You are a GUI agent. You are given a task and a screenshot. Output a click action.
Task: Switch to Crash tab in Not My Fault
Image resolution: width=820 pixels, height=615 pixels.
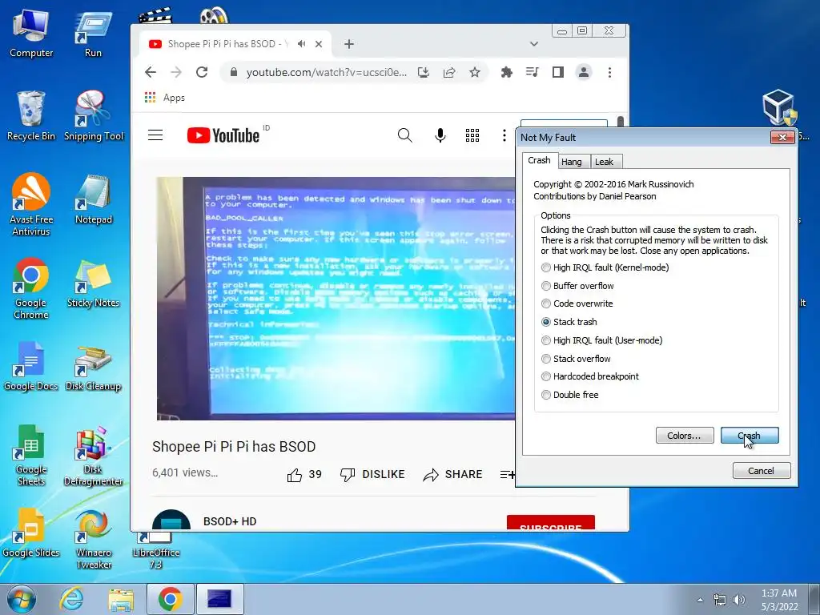pos(539,160)
